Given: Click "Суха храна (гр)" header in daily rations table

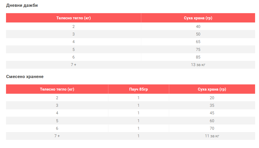Looking at the screenshot, I should click(198, 18).
